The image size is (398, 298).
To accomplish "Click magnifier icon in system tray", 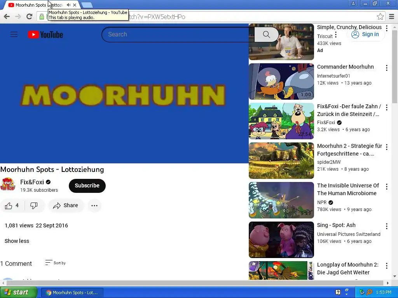I will [369, 292].
